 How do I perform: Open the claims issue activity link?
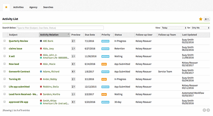click(x=15, y=49)
